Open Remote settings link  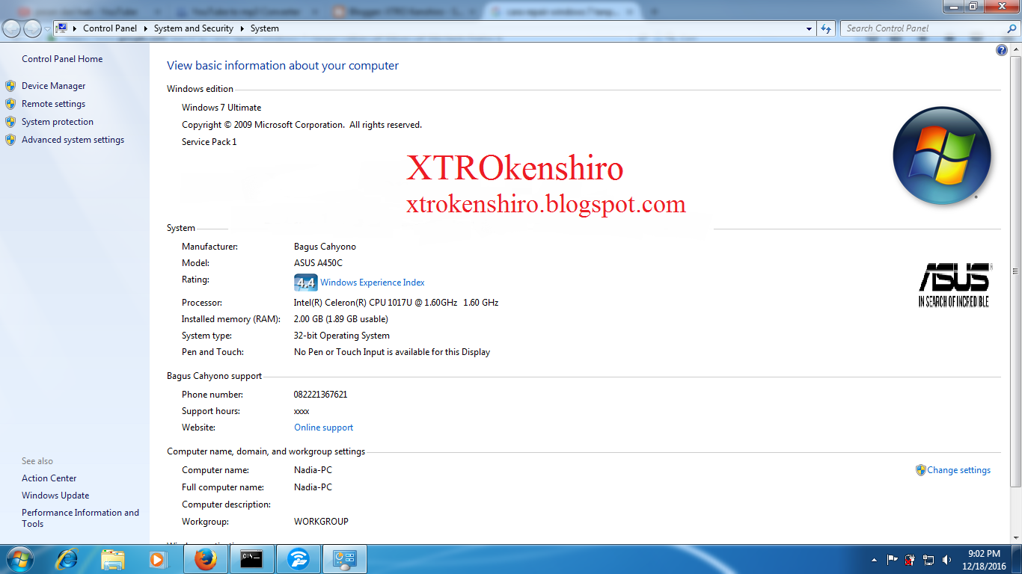[53, 104]
